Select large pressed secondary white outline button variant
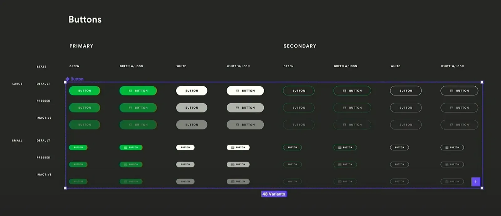501x216 pixels. [x=406, y=108]
